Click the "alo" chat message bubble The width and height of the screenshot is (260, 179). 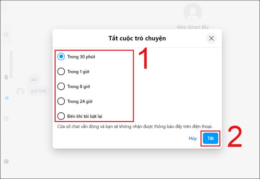coord(34,79)
